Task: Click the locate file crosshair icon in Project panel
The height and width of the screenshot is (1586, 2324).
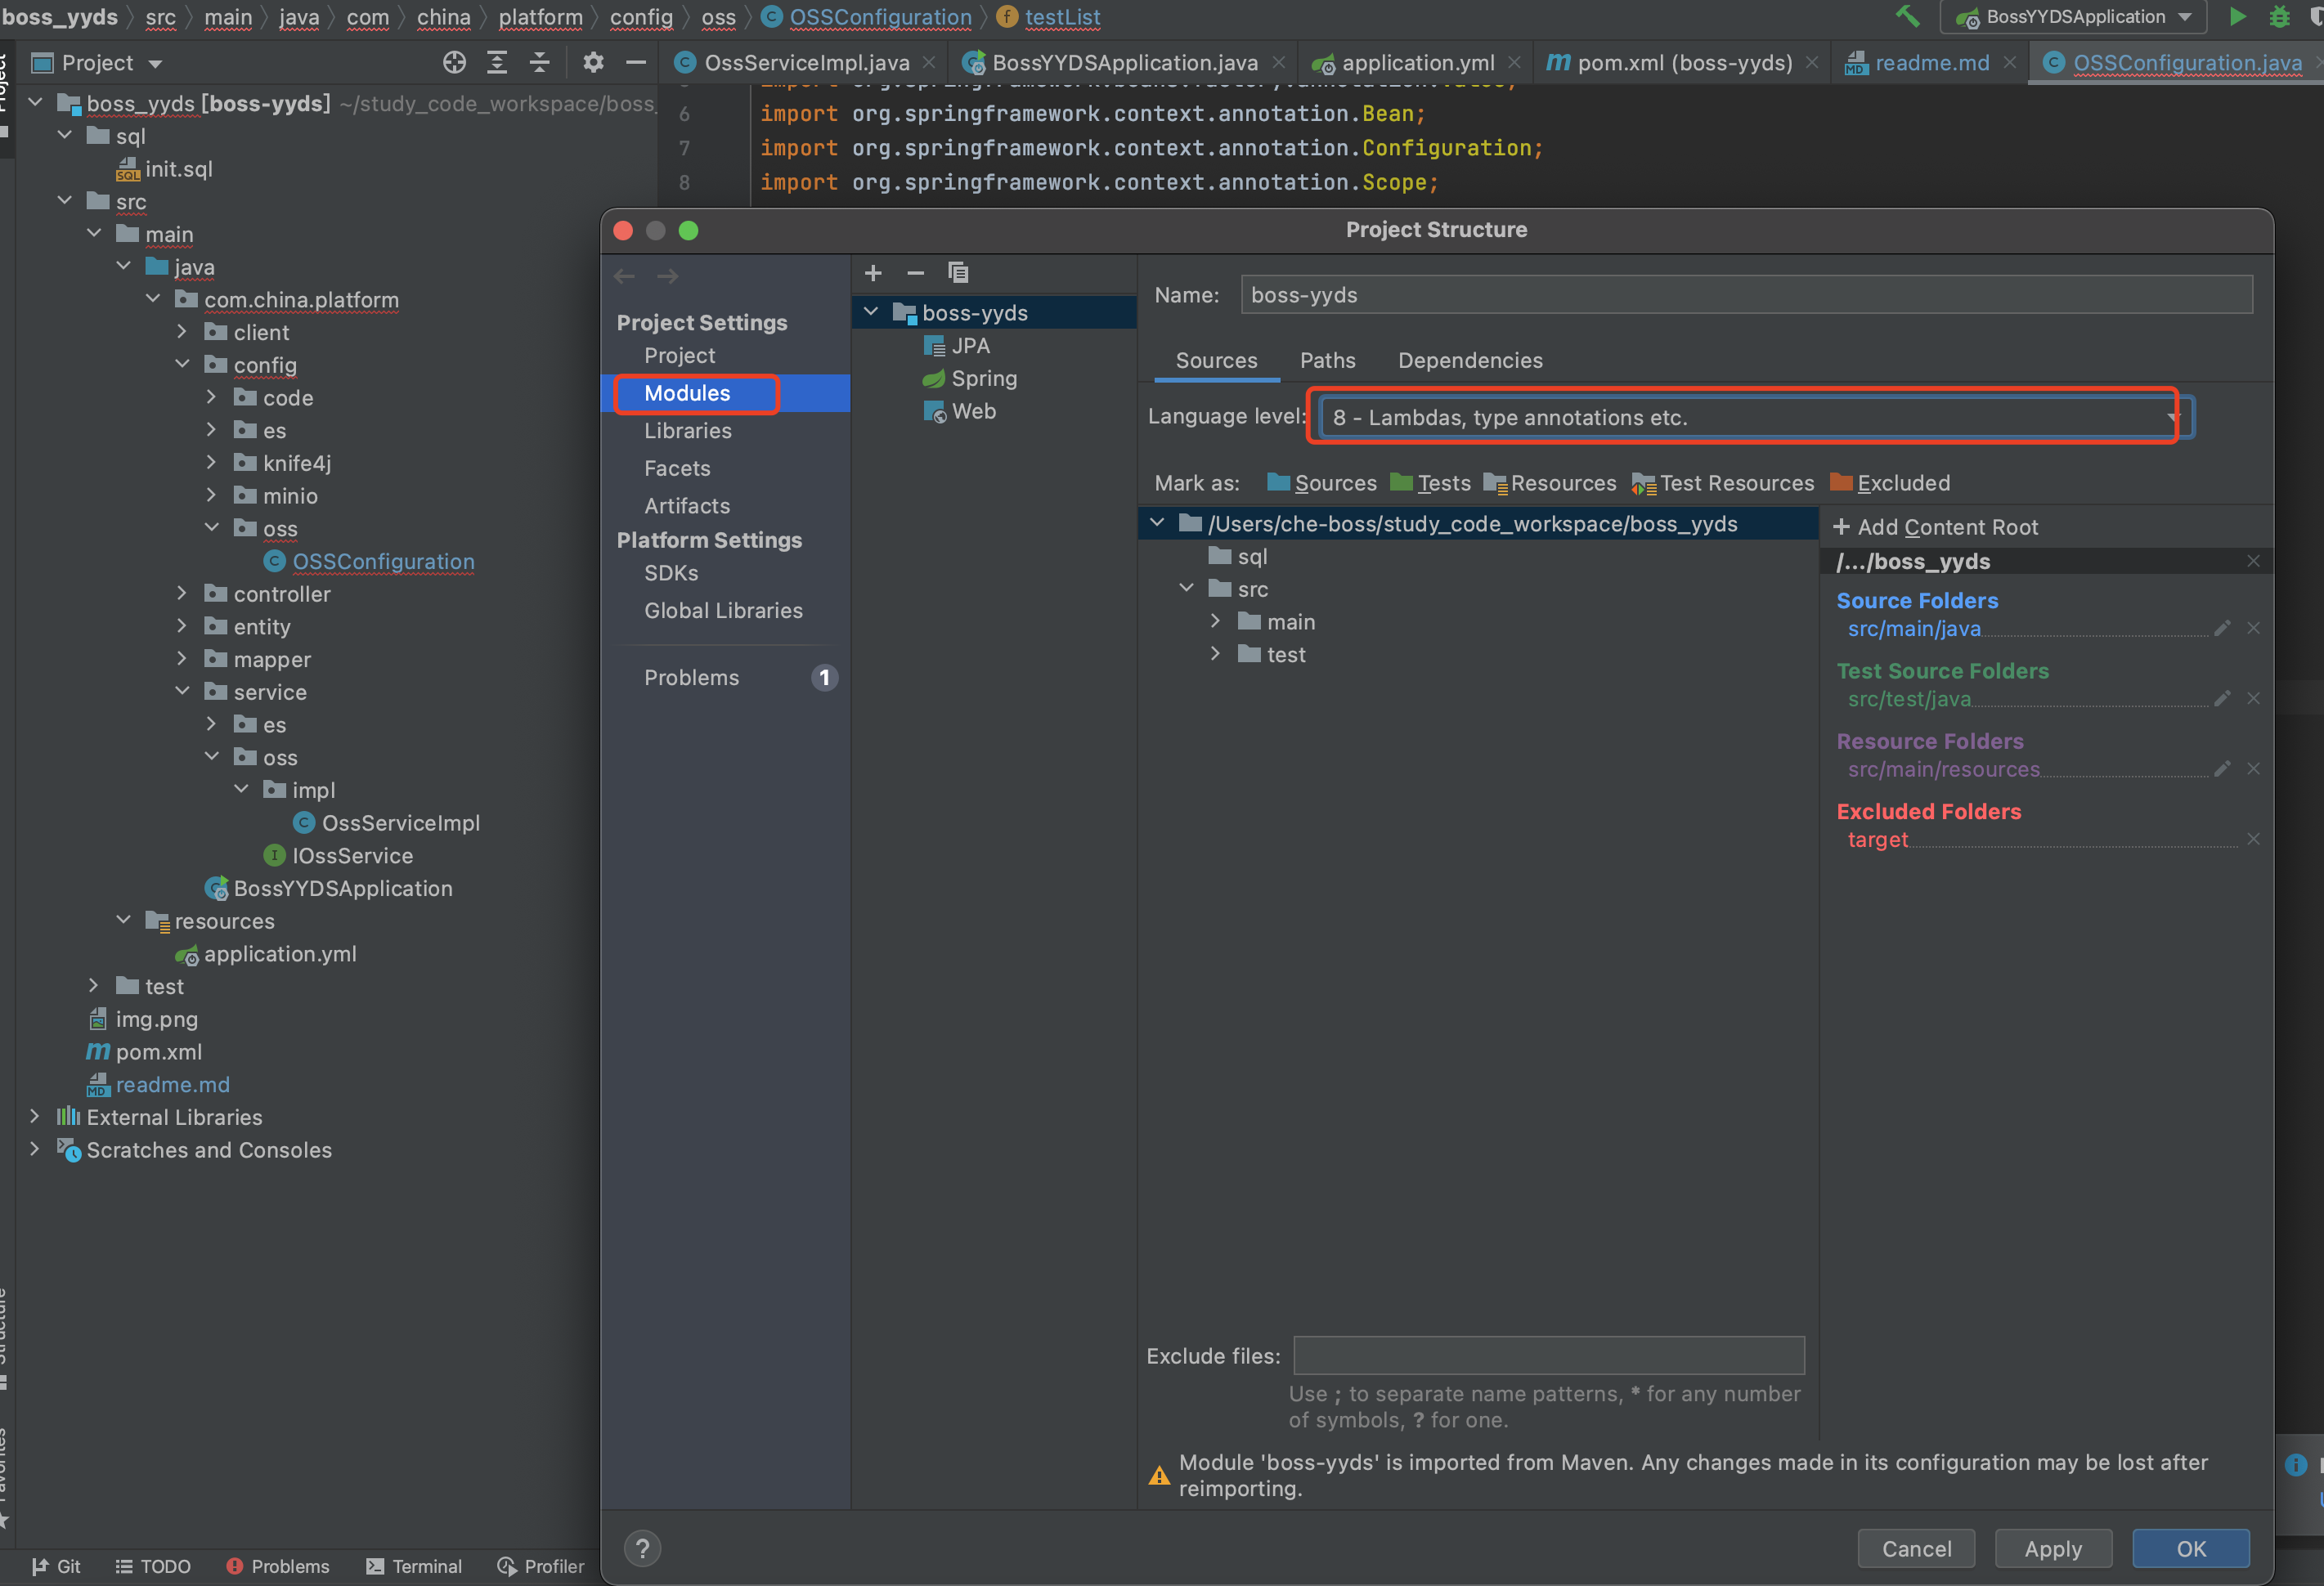Action: click(x=454, y=63)
